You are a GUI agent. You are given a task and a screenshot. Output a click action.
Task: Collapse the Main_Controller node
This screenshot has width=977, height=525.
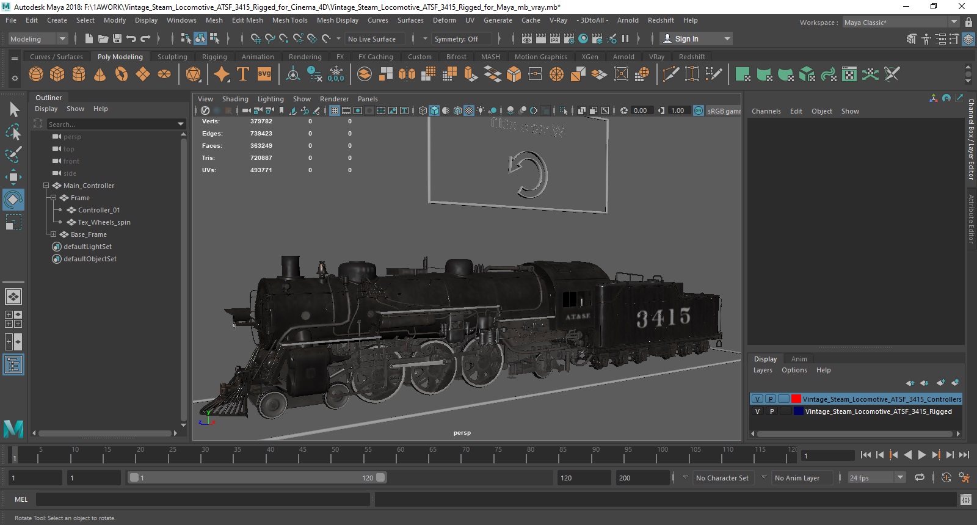click(46, 186)
